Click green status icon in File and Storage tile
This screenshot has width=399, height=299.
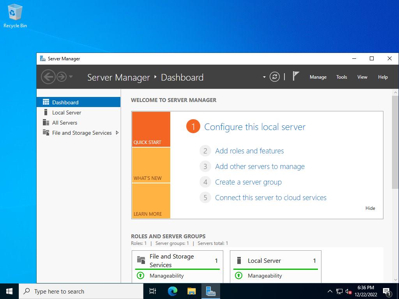(x=140, y=275)
